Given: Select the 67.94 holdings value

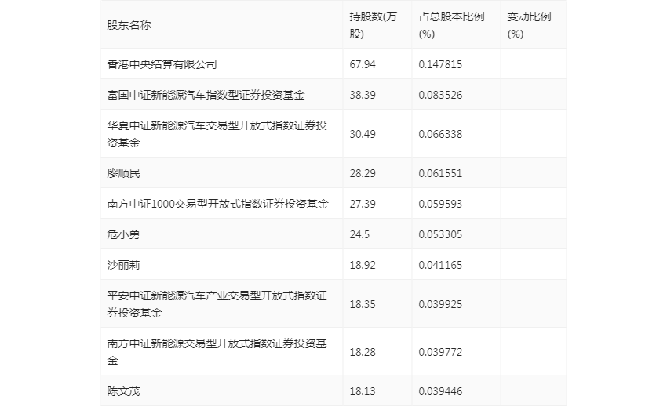Looking at the screenshot, I should click(363, 64).
